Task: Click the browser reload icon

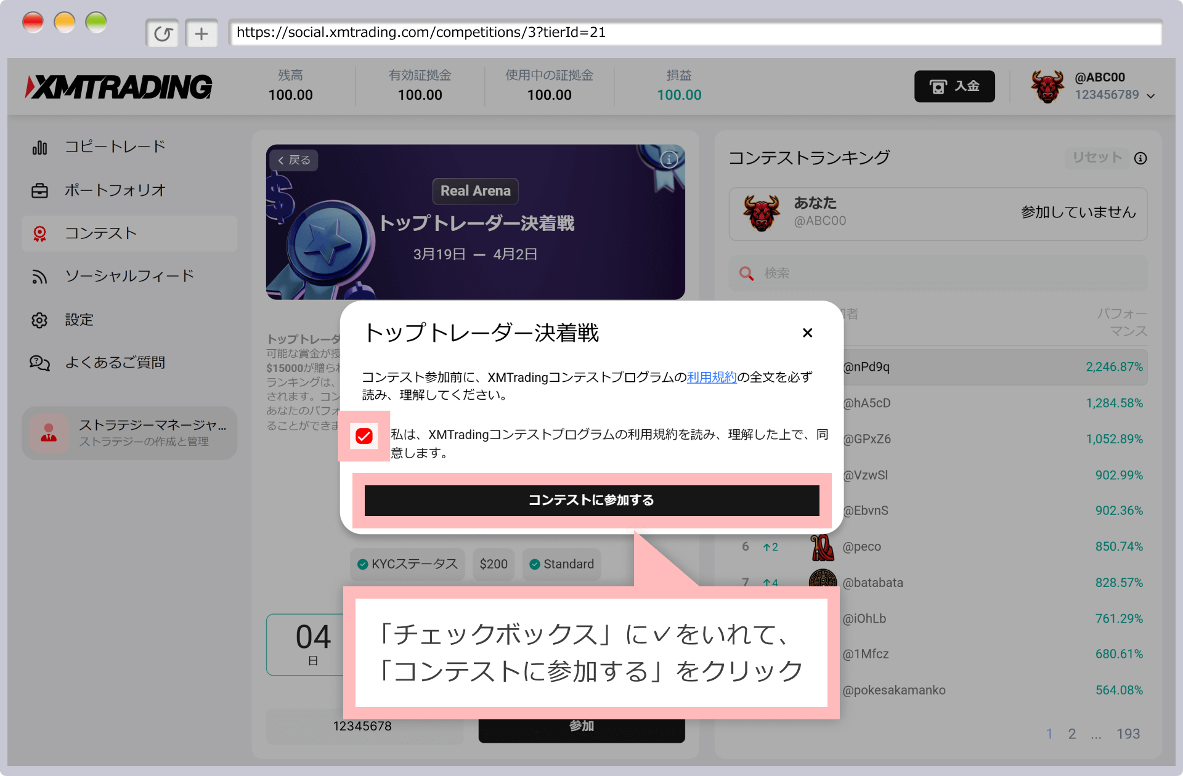Action: [x=163, y=33]
